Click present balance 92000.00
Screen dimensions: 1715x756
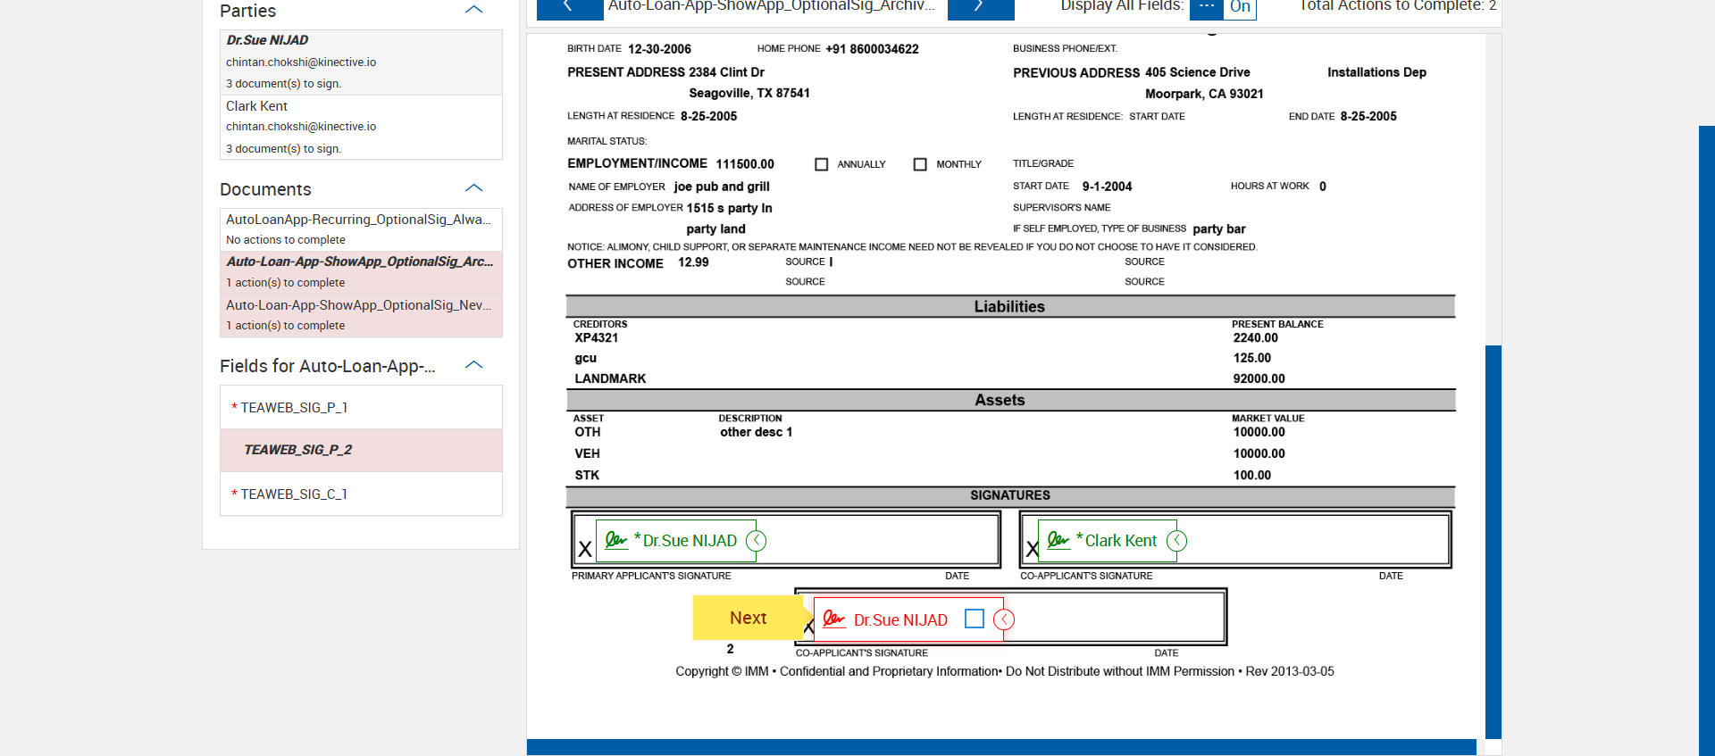pos(1259,378)
